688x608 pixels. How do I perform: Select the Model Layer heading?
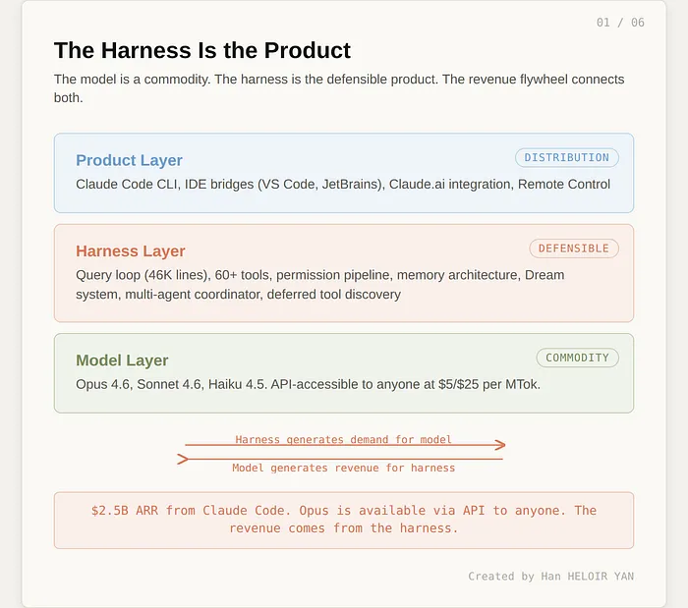click(122, 360)
